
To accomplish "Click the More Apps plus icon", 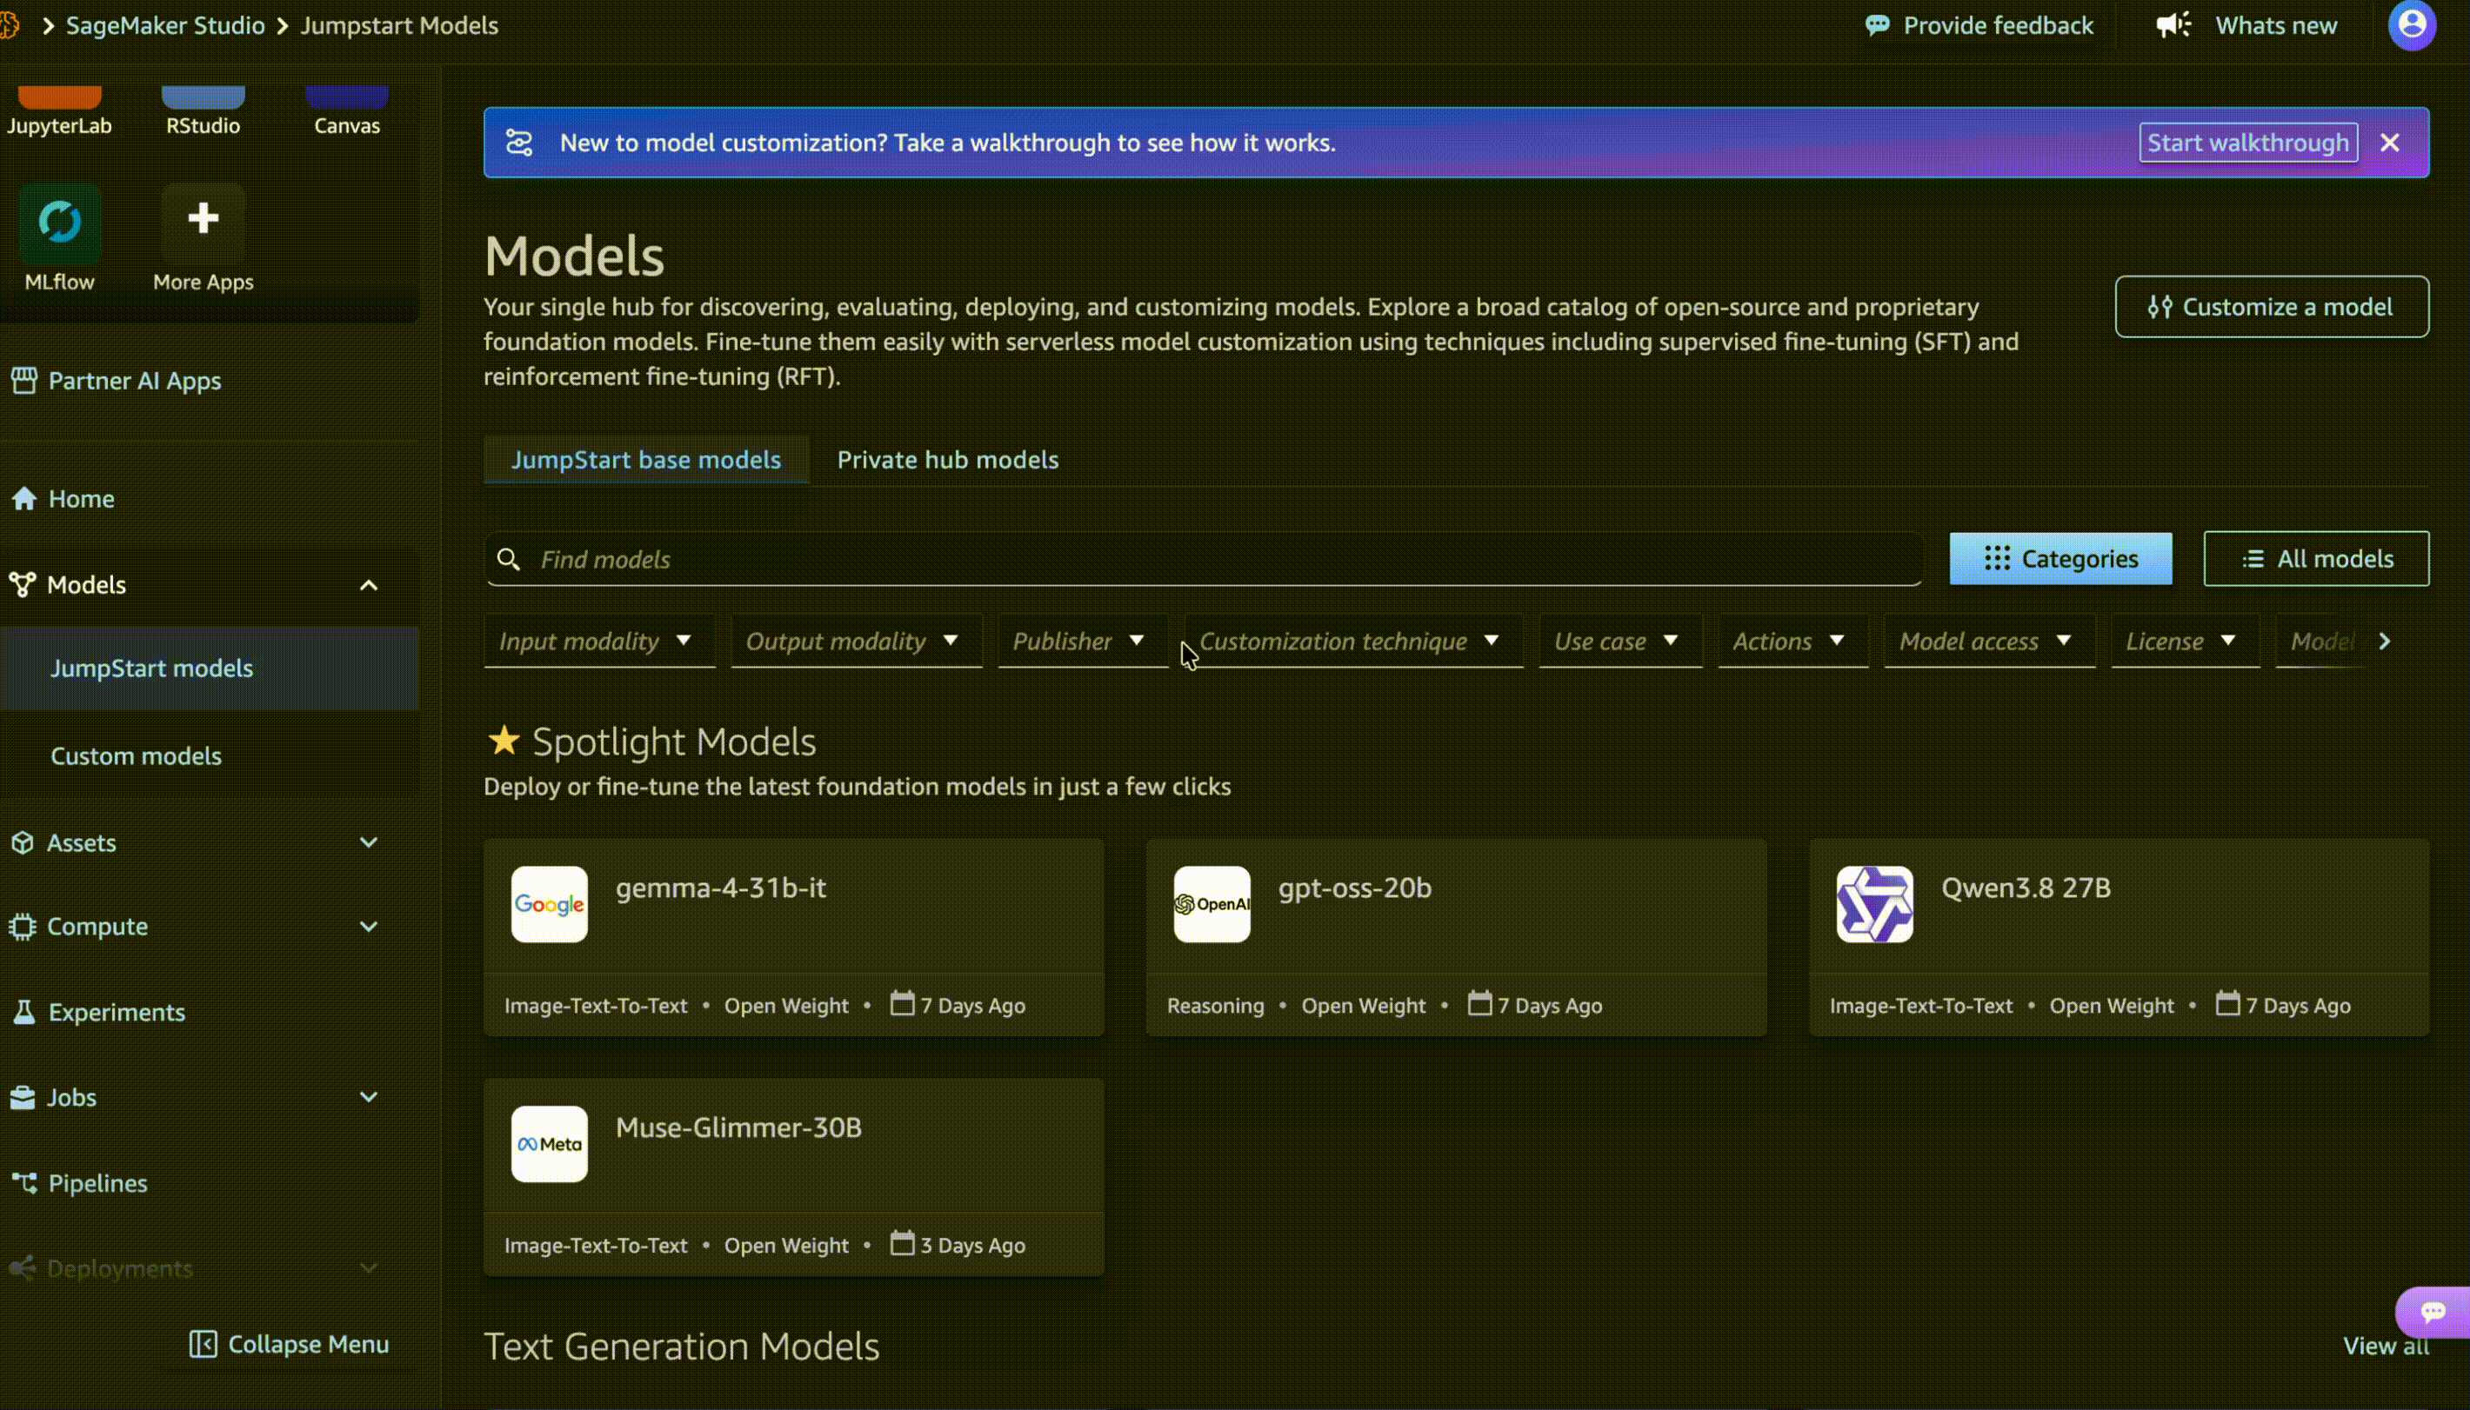I will tap(203, 219).
